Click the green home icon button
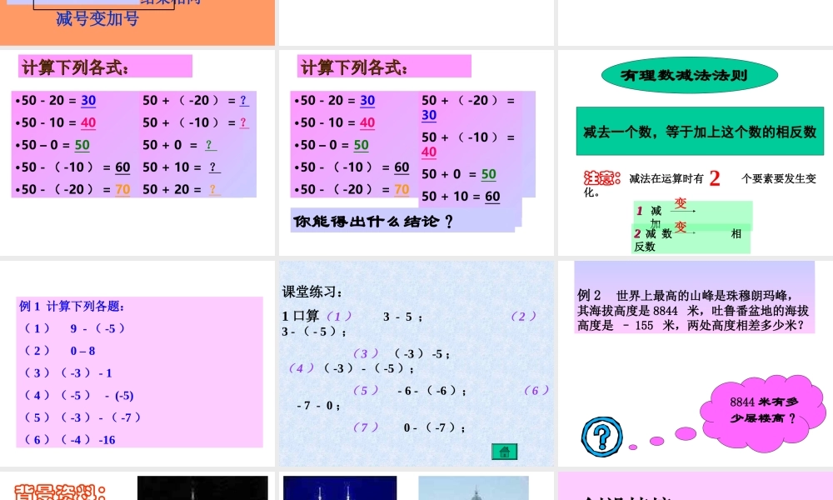Viewport: 833px width, 500px height. point(504,452)
